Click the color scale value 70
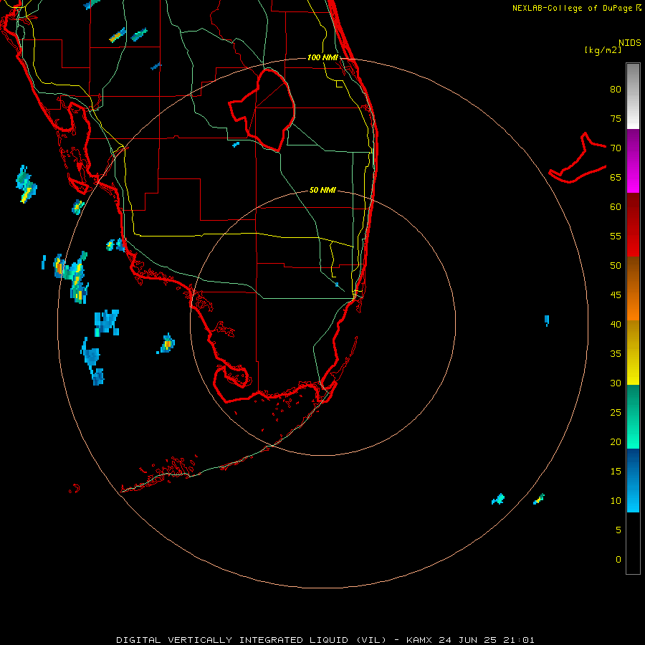645x645 pixels. tap(616, 148)
